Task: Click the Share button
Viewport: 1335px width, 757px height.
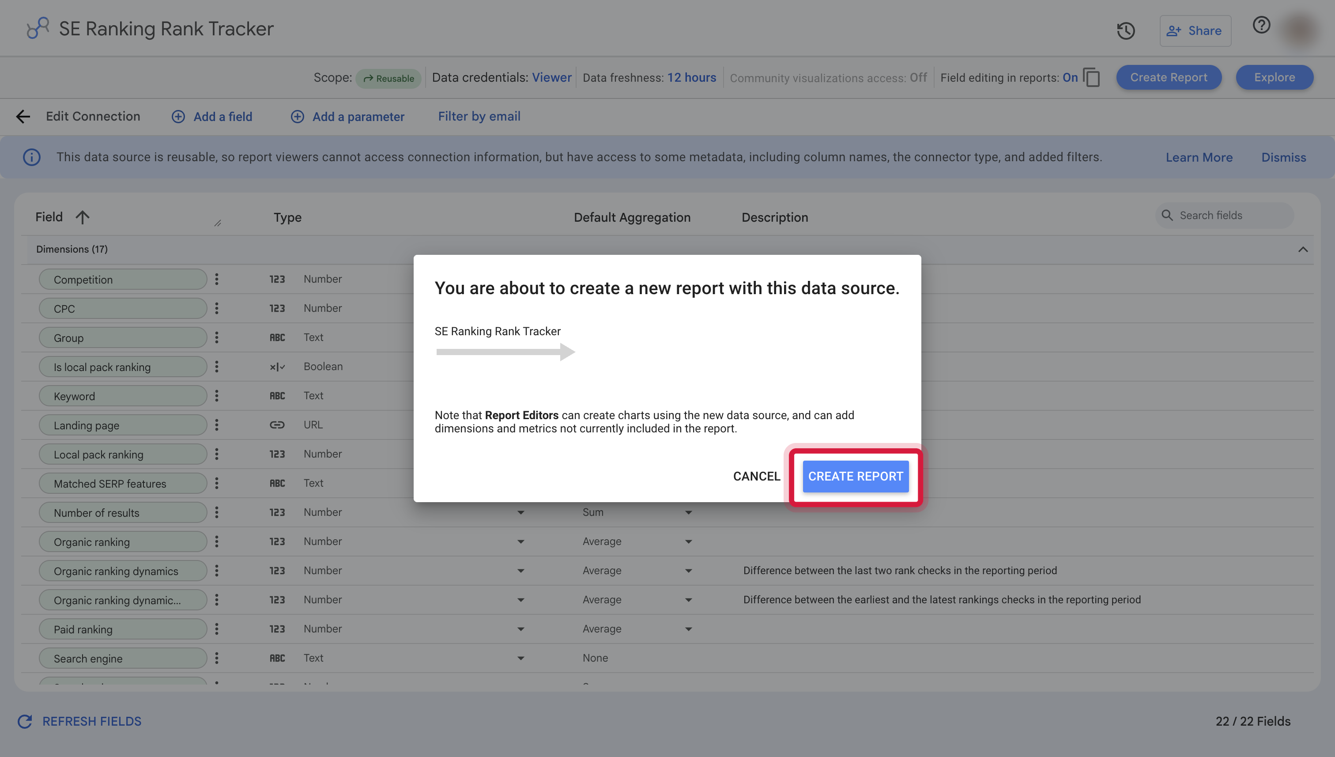Action: click(1195, 30)
